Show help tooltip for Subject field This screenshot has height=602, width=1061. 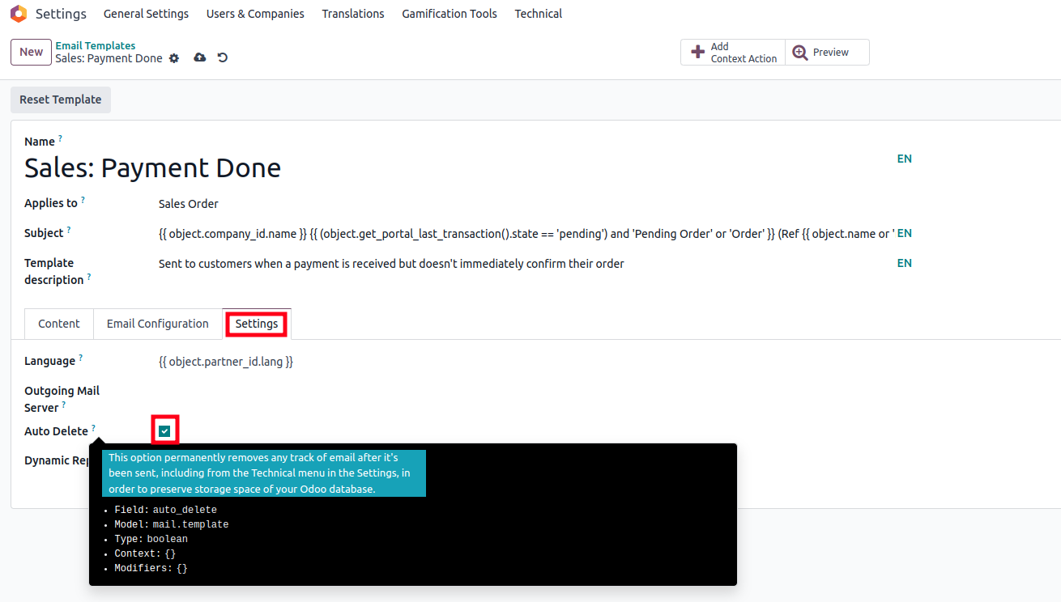click(x=69, y=230)
